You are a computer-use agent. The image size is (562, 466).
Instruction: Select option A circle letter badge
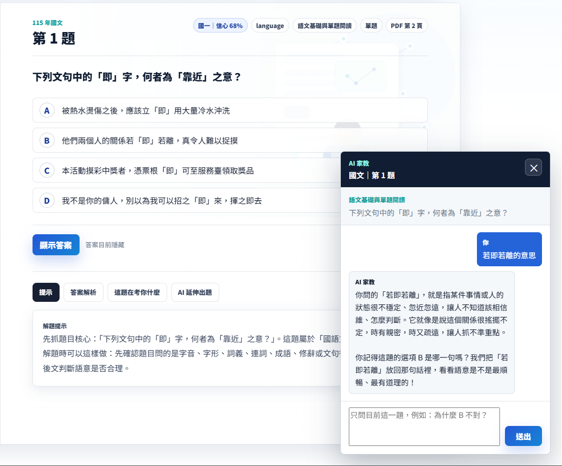pyautogui.click(x=47, y=111)
